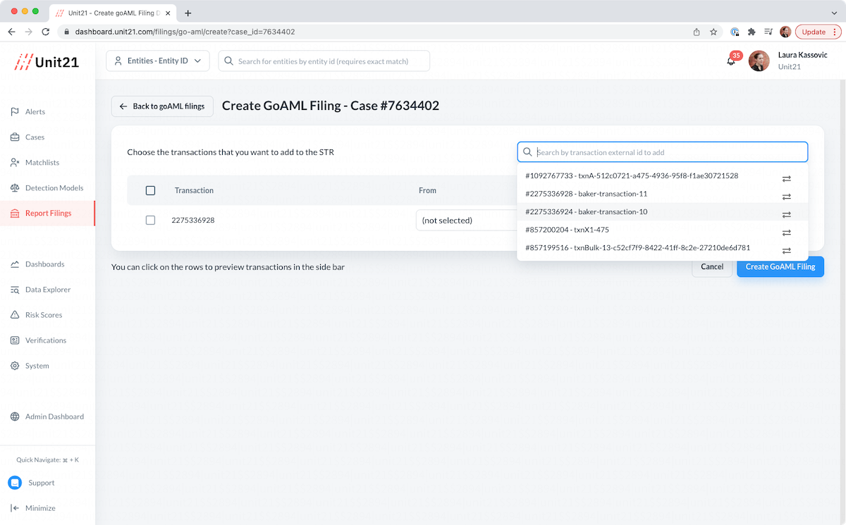Select baker-transaction-11 suggestion
Image resolution: width=846 pixels, height=525 pixels.
pyautogui.click(x=663, y=194)
